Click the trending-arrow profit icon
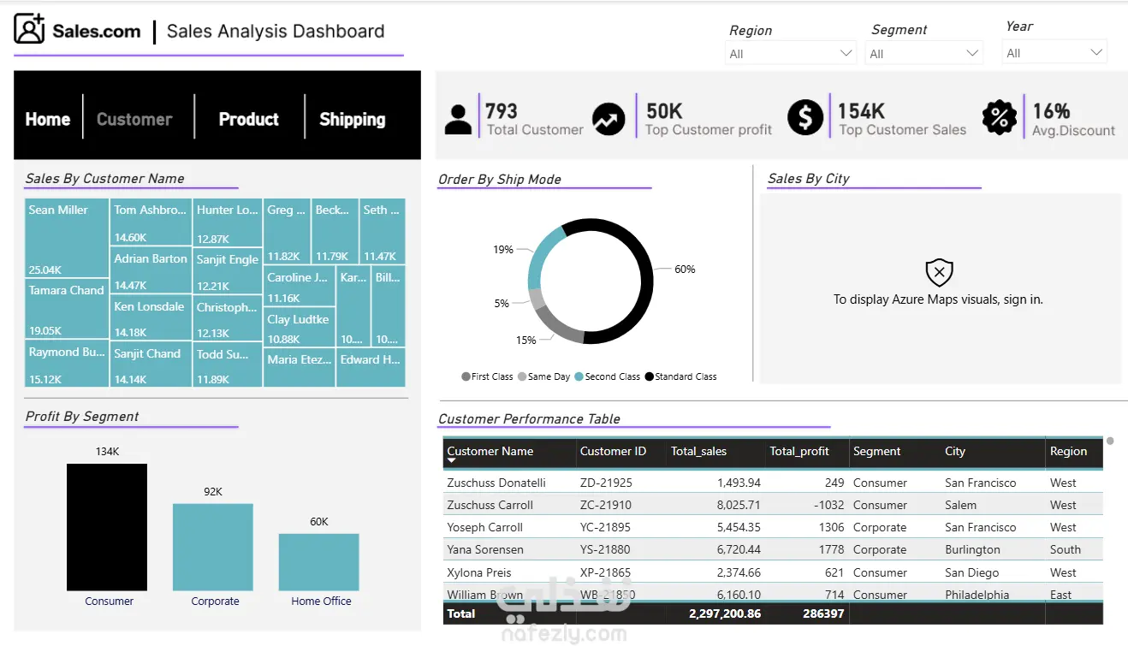 coord(609,120)
